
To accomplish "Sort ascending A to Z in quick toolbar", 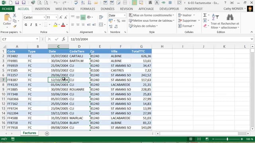I will (x=83, y=2).
